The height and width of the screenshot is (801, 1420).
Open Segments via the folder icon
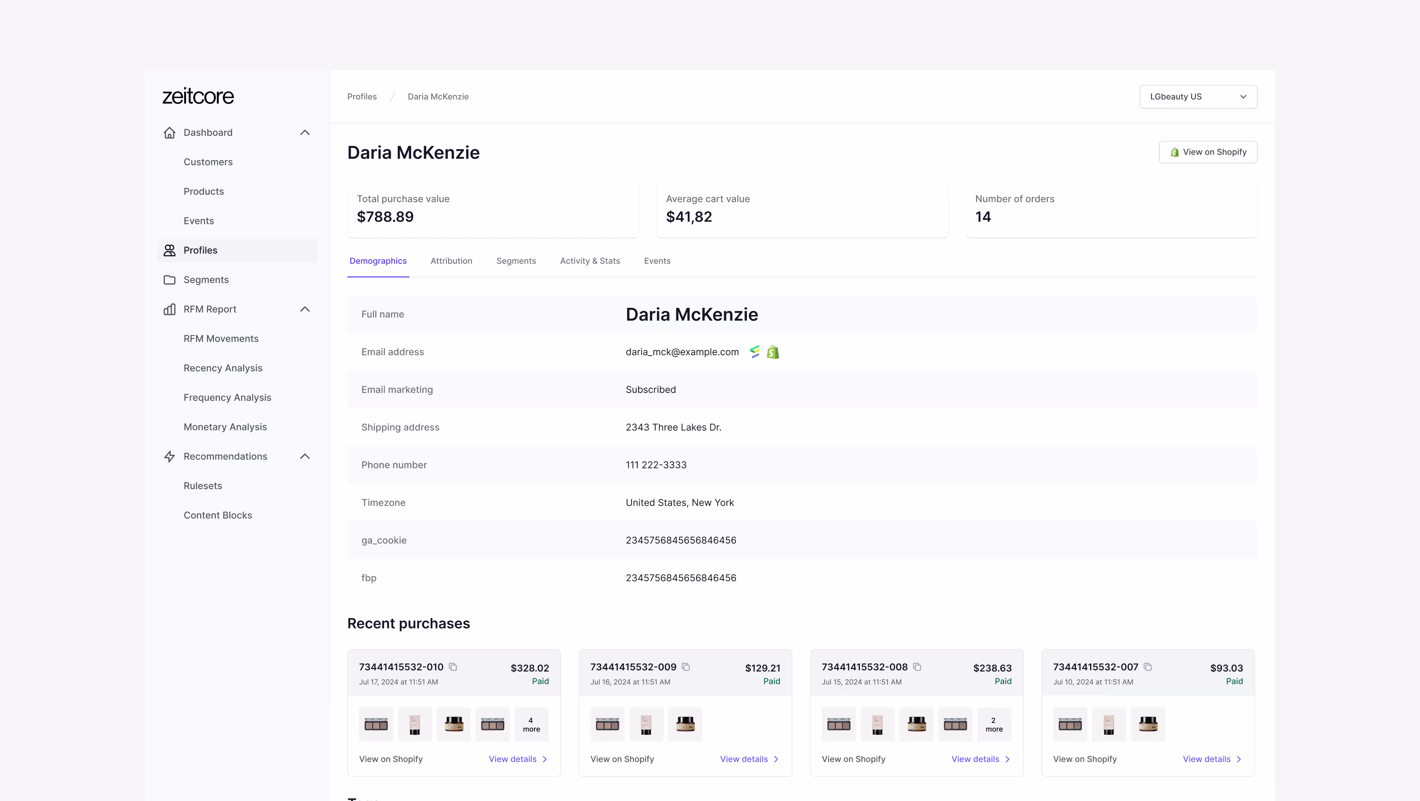169,280
